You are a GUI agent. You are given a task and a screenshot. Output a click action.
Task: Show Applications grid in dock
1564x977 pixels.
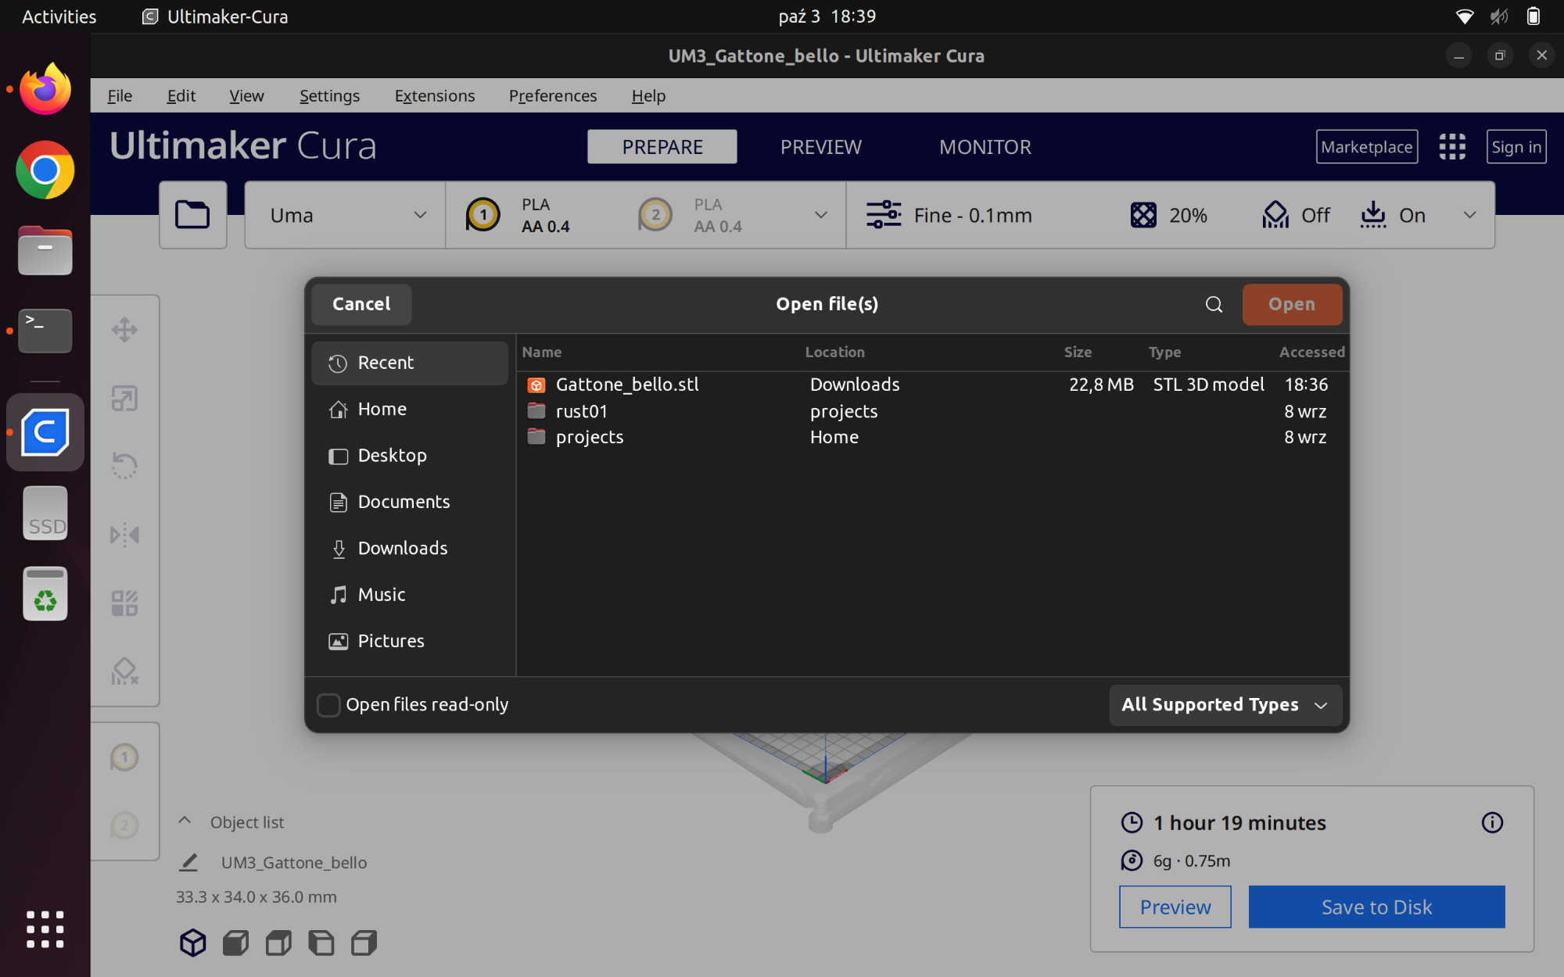tap(45, 929)
